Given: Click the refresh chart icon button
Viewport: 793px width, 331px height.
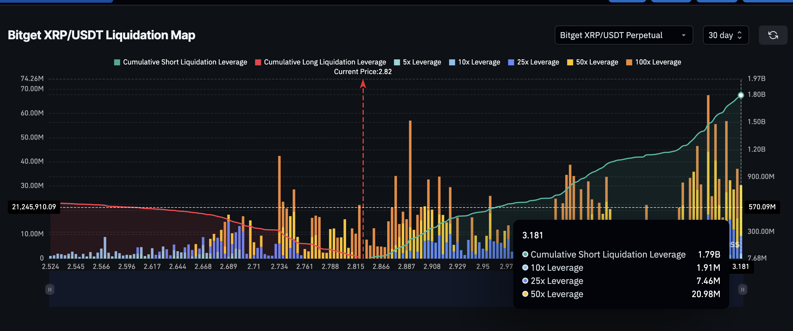Looking at the screenshot, I should click(773, 35).
